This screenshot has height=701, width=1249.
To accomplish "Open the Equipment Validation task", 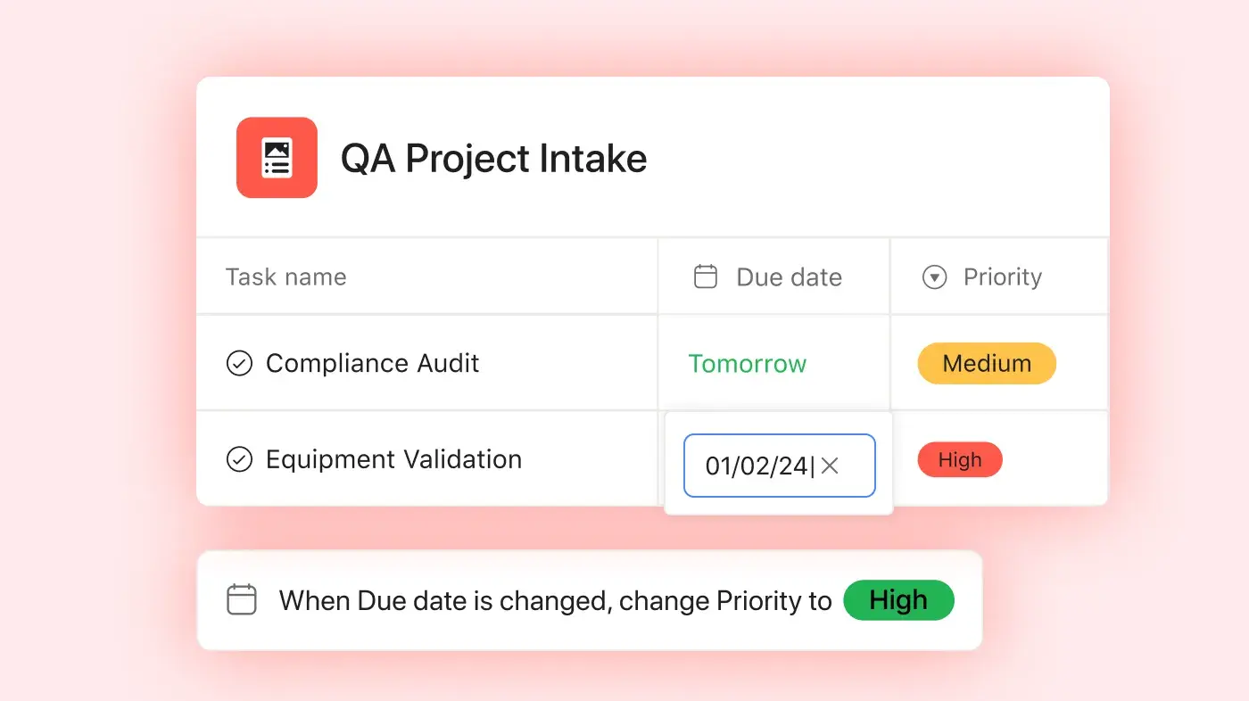I will coord(393,459).
